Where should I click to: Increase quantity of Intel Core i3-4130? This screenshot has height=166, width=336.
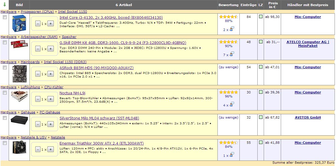click(x=50, y=24)
